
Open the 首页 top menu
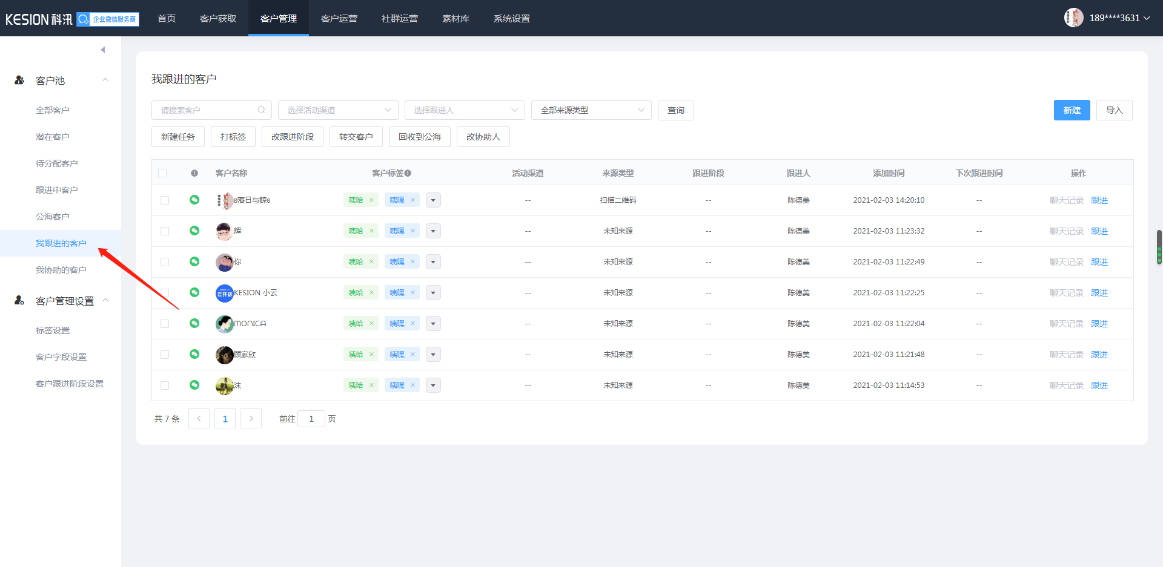point(167,18)
